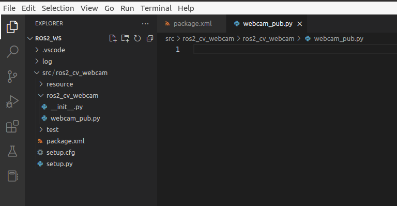Expand the resource folder

pos(41,84)
